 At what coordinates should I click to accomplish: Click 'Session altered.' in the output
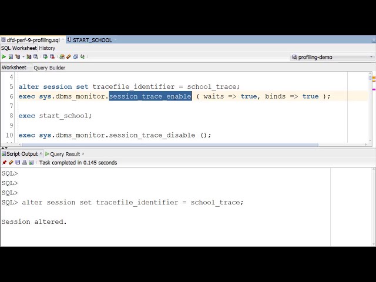[x=34, y=221]
